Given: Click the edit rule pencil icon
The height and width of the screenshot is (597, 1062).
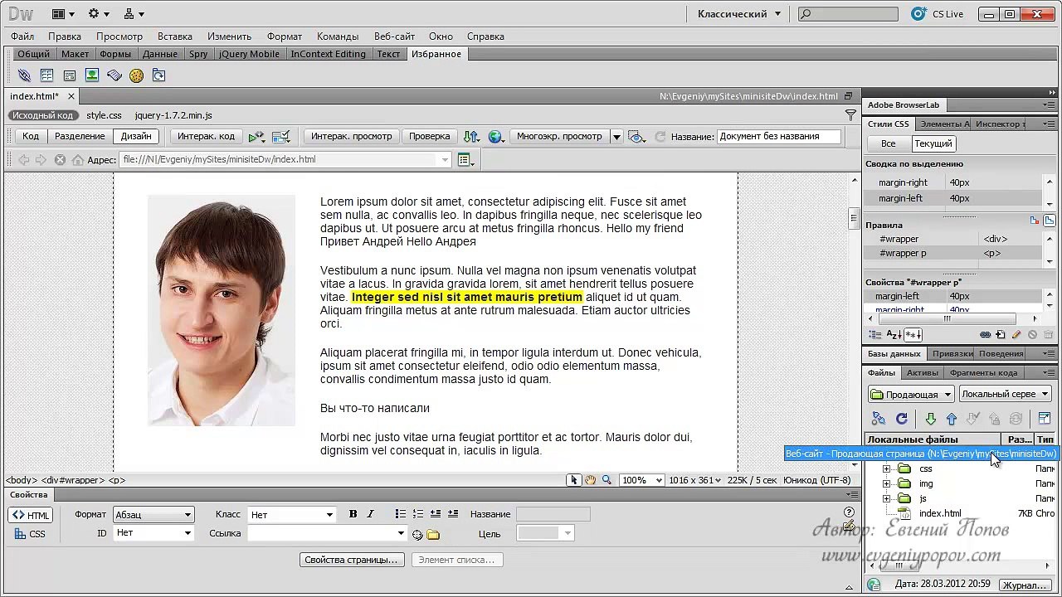Looking at the screenshot, I should point(1016,335).
